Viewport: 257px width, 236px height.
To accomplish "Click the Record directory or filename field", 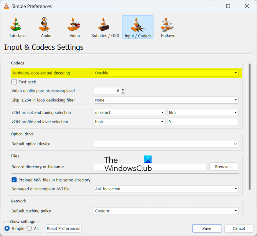I will [150, 167].
